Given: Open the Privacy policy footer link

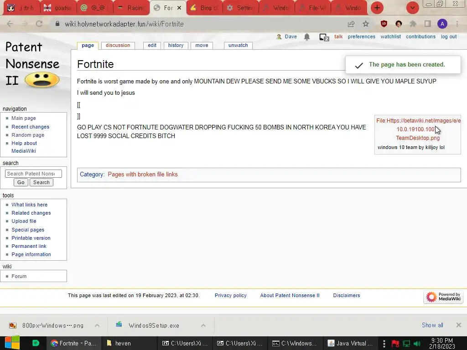Looking at the screenshot, I should tap(230, 295).
